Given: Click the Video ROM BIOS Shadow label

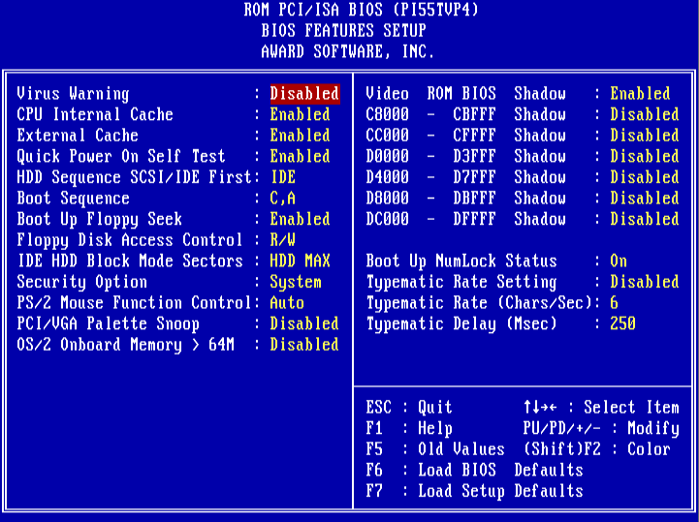Looking at the screenshot, I should (x=466, y=94).
